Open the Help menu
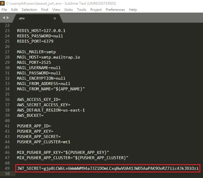The width and height of the screenshot is (203, 178). click(x=133, y=10)
